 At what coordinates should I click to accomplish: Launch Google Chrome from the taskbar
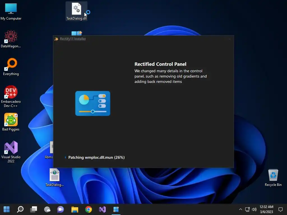click(88, 209)
